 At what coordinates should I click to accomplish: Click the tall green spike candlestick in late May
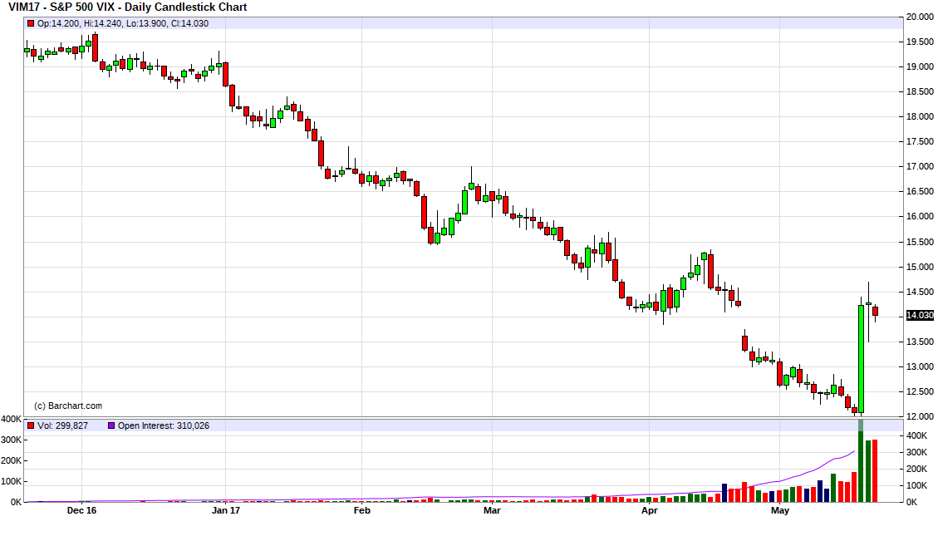click(x=861, y=359)
